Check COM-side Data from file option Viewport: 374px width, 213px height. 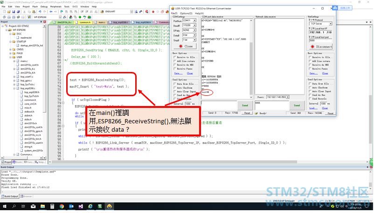click(x=175, y=84)
